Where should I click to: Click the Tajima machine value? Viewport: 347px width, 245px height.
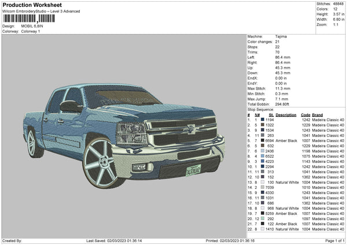click(282, 36)
